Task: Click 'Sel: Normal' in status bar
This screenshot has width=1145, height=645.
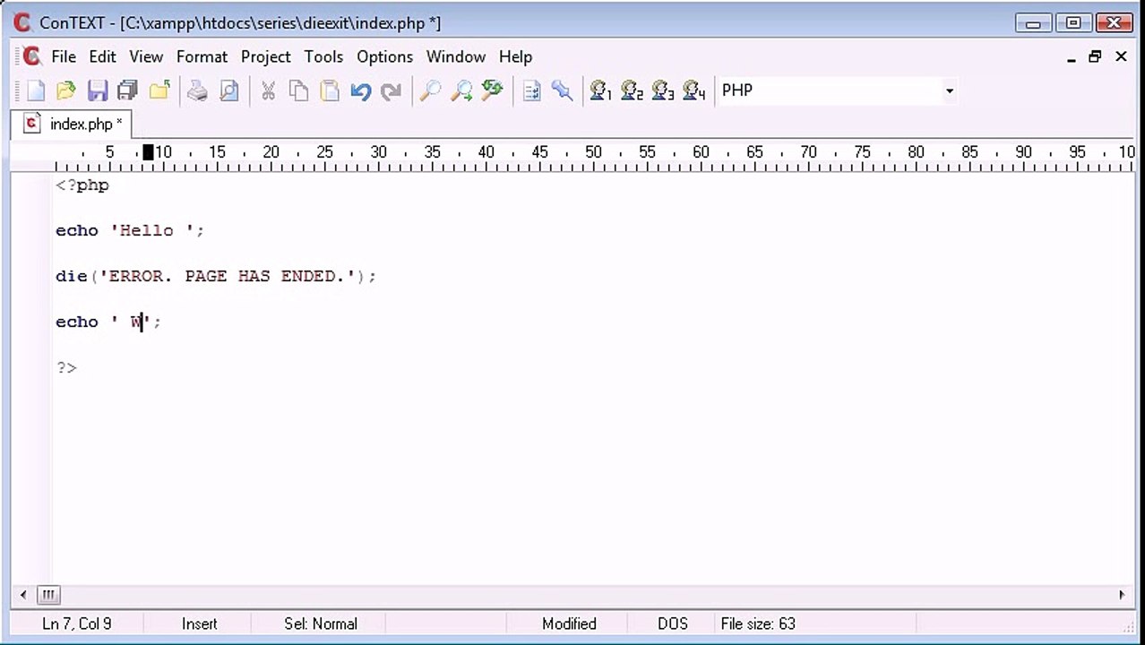Action: (x=321, y=623)
